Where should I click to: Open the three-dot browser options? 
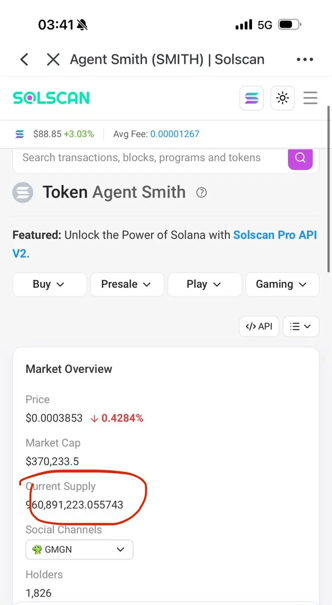pos(305,59)
